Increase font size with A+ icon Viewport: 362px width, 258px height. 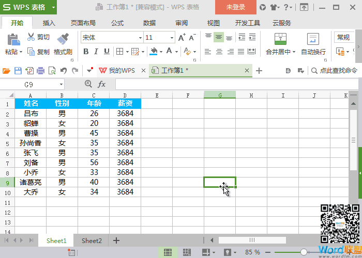coord(182,37)
